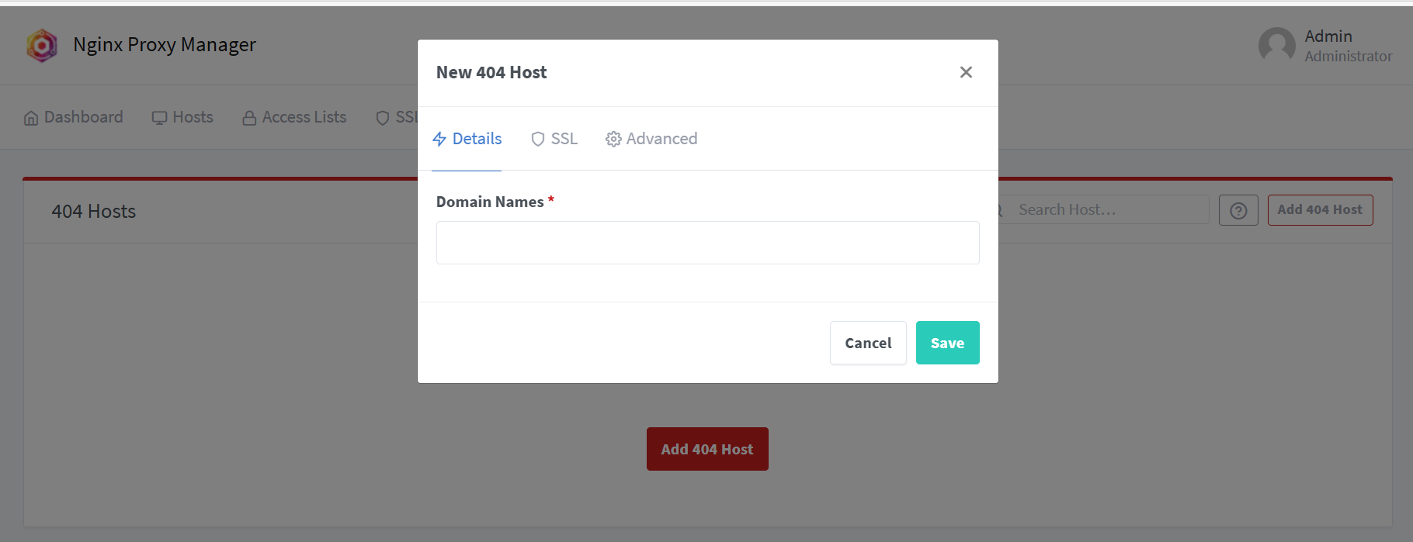
Task: Switch to the SSL tab in the dialog
Action: [x=563, y=138]
